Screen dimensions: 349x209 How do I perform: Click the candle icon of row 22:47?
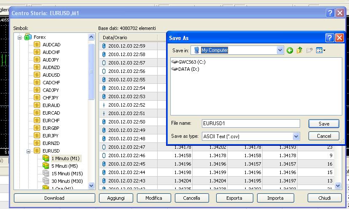click(104, 147)
